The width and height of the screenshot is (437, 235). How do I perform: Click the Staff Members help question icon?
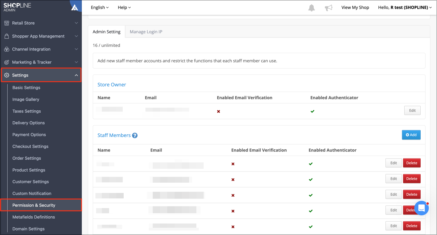(135, 135)
